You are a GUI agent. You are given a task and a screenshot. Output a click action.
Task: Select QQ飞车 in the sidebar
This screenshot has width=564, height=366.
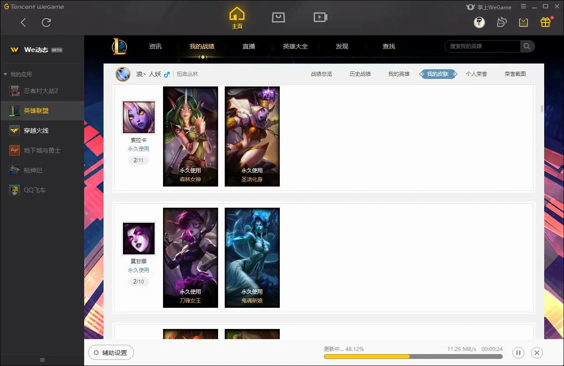tap(42, 190)
